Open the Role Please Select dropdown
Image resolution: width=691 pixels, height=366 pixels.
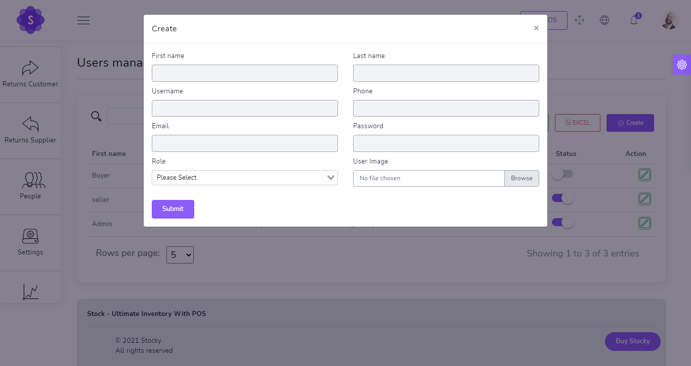click(244, 178)
